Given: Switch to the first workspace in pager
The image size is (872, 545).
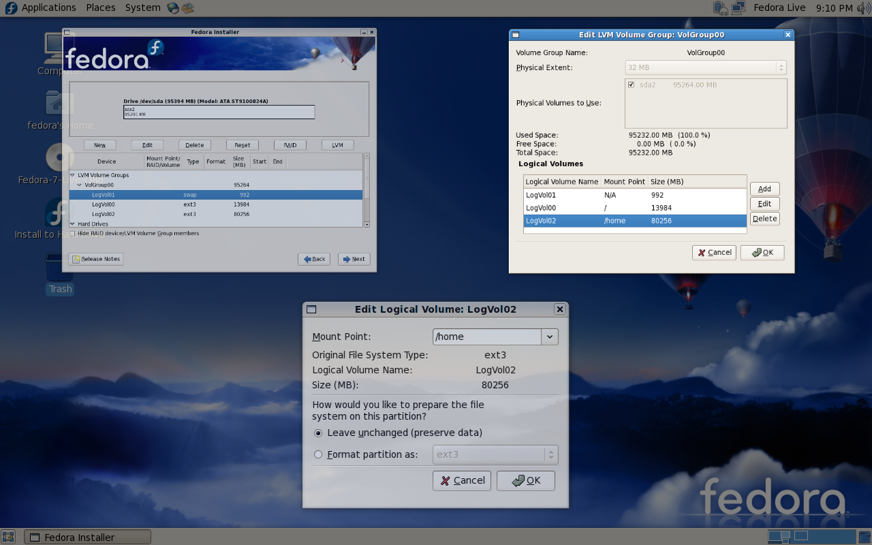Looking at the screenshot, I should click(x=781, y=536).
